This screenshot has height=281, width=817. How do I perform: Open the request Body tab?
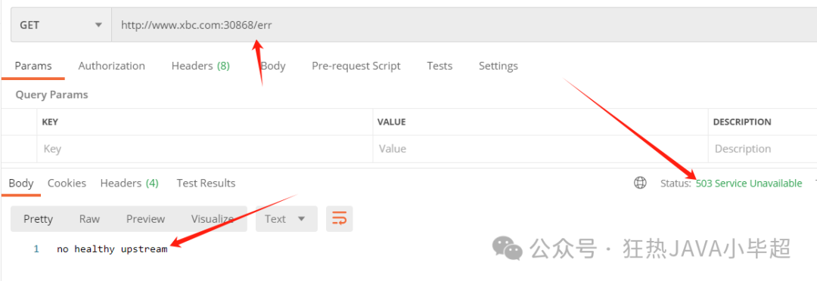click(x=273, y=66)
